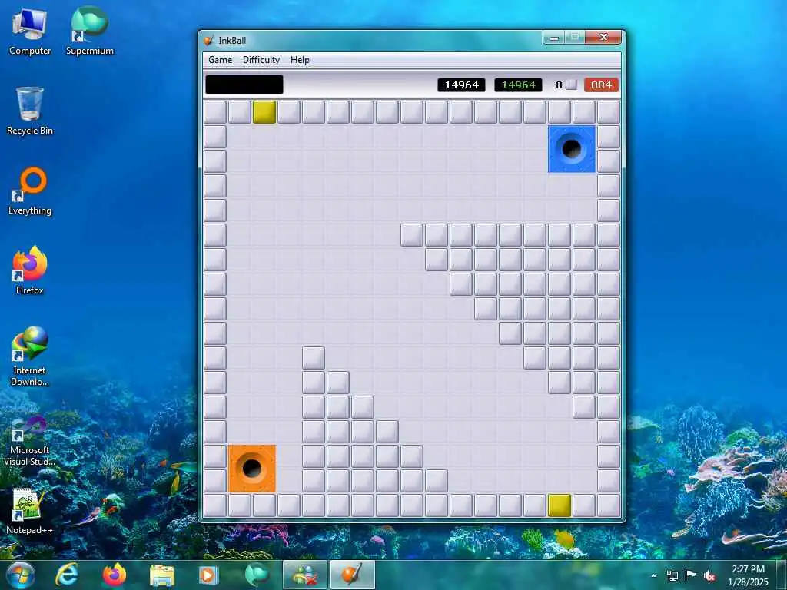Click the blue hole in InkBall
787x590 pixels.
pos(572,149)
